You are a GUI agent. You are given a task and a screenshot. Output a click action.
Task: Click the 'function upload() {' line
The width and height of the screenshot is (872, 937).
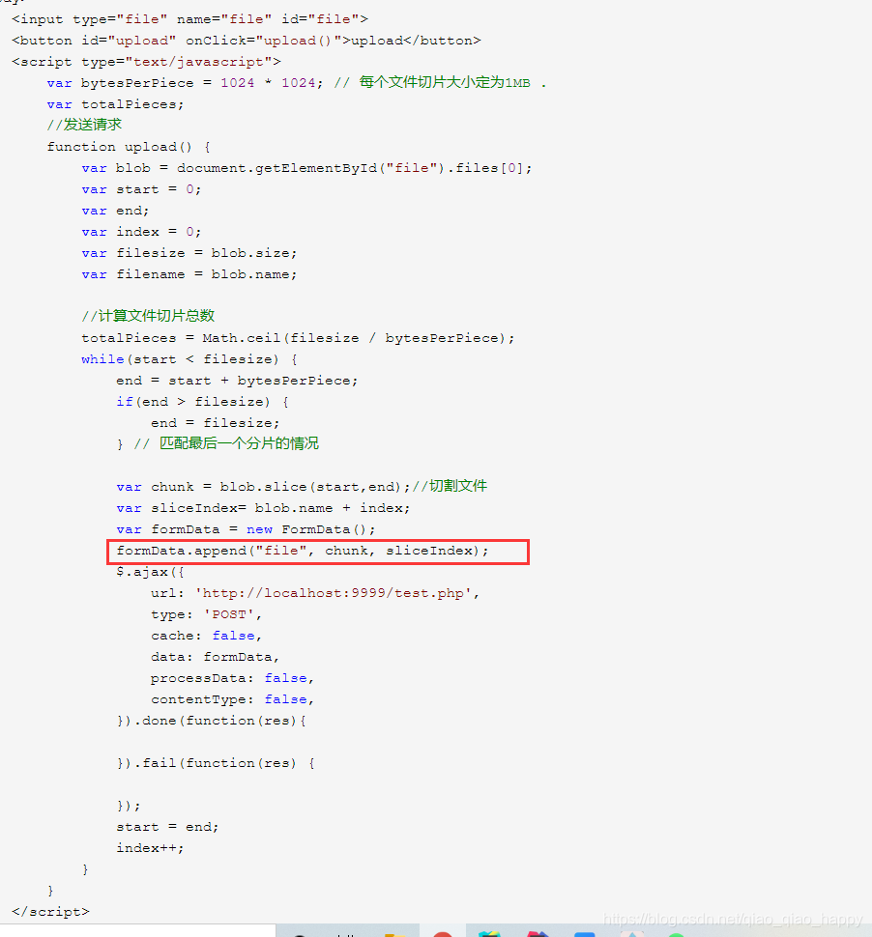(x=129, y=147)
